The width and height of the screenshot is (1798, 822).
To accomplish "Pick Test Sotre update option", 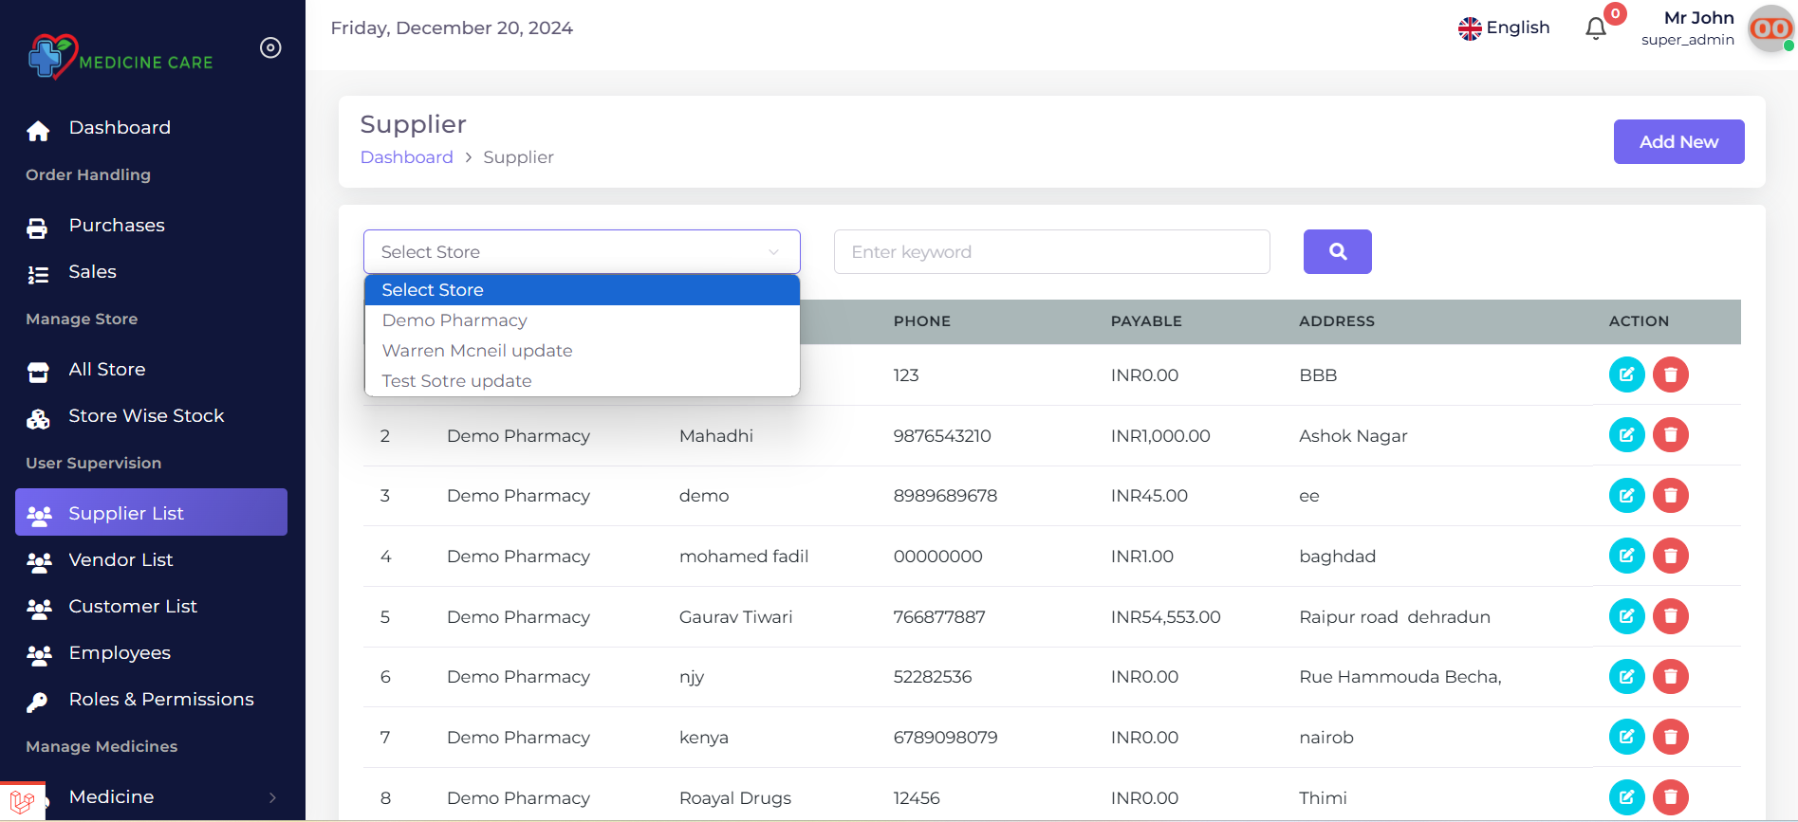I will point(456,381).
